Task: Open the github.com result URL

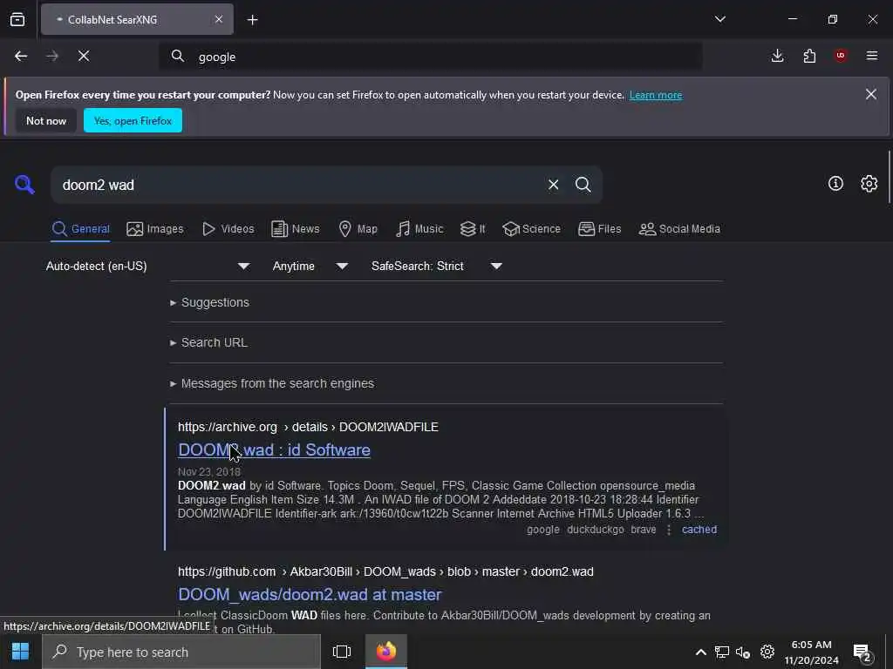Action: click(x=385, y=571)
